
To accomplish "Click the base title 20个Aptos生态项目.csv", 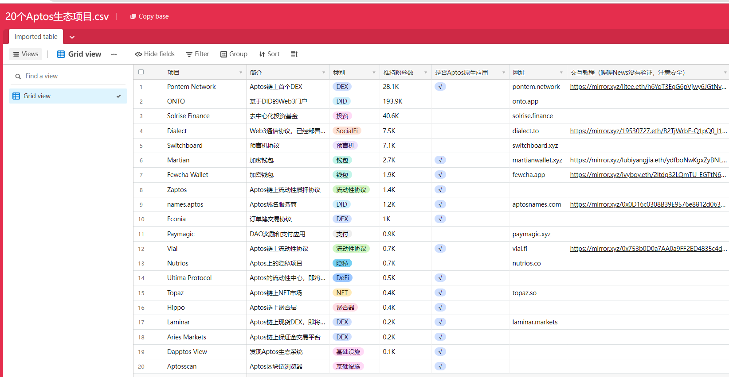I will tap(57, 16).
